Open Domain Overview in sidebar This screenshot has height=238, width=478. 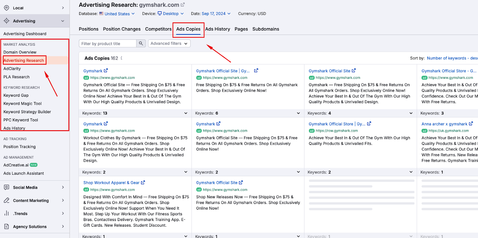[x=20, y=52]
